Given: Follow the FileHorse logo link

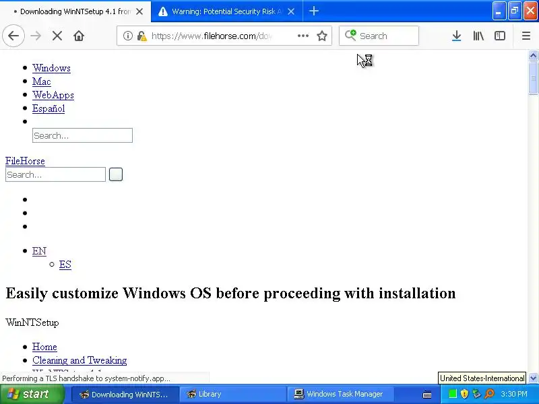Looking at the screenshot, I should tap(25, 161).
